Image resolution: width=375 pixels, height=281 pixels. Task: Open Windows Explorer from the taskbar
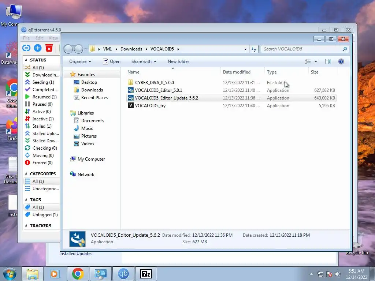[33, 274]
